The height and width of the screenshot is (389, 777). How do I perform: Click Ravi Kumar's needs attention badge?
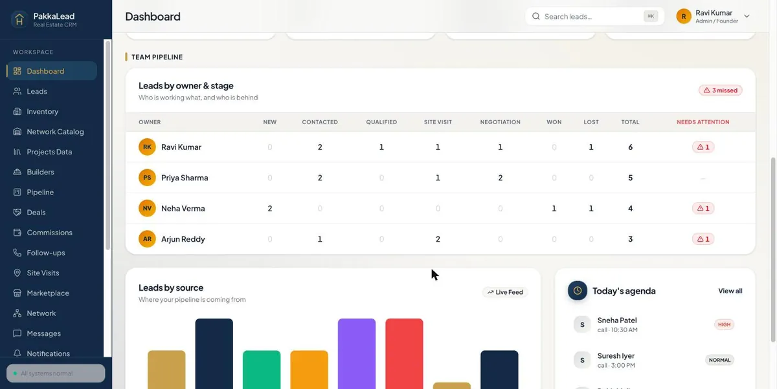pyautogui.click(x=703, y=147)
